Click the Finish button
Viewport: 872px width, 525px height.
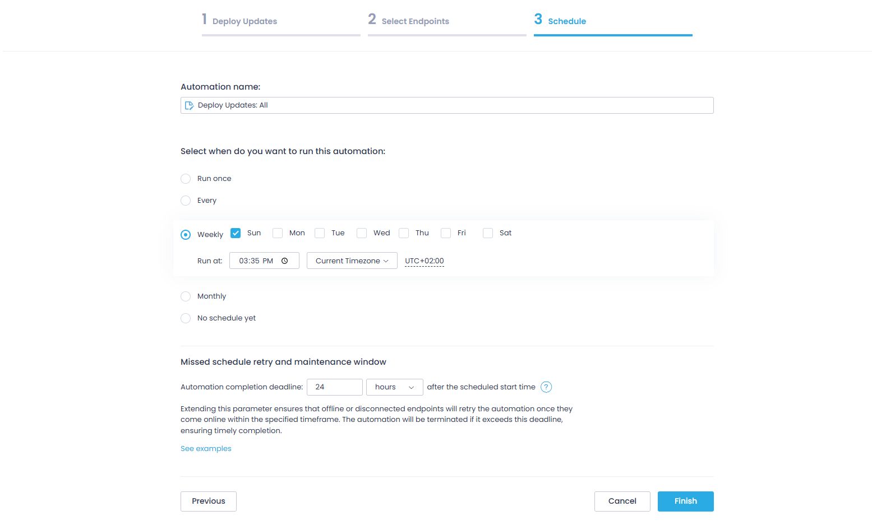[685, 501]
